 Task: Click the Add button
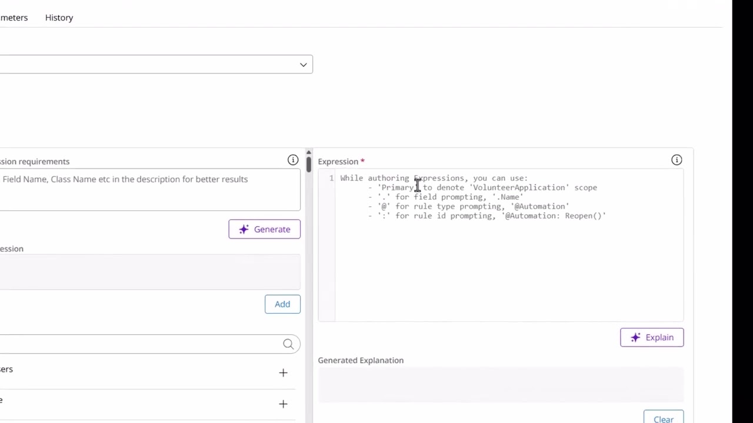[282, 304]
